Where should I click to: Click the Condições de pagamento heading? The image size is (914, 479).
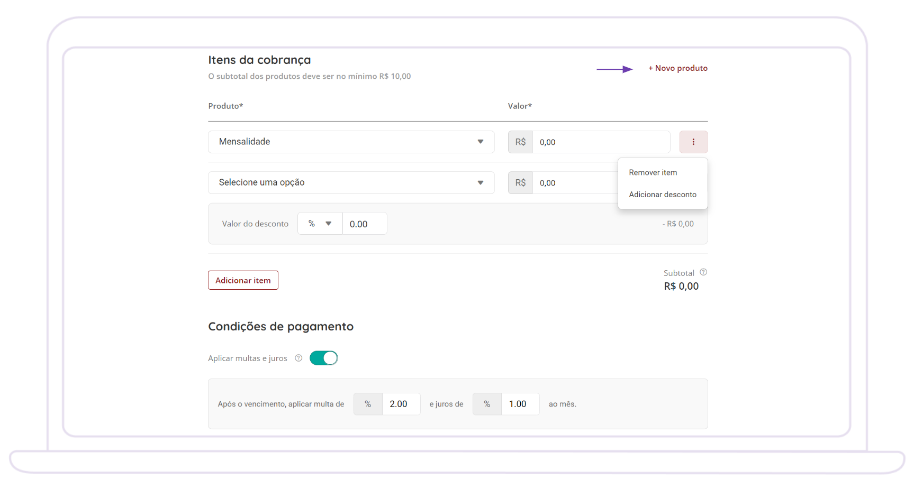tap(280, 326)
